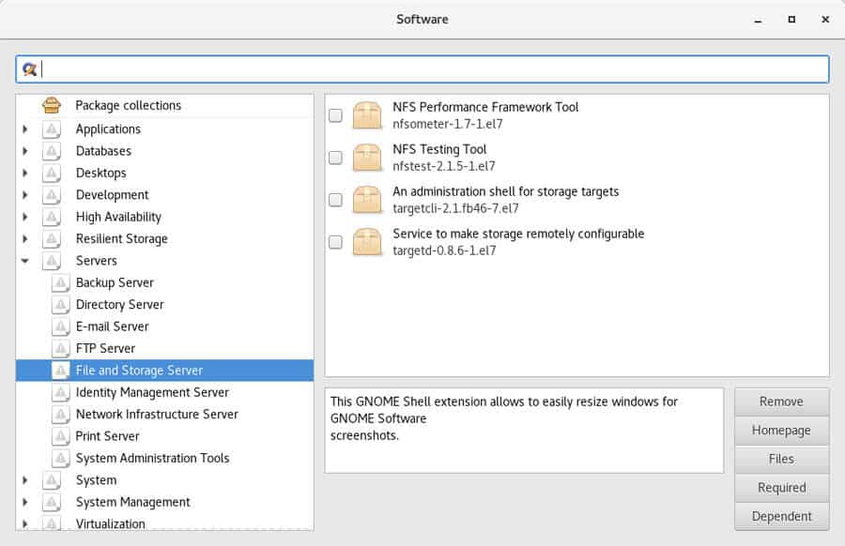Tick the targetd storage service checkbox
The width and height of the screenshot is (845, 546).
(x=335, y=242)
